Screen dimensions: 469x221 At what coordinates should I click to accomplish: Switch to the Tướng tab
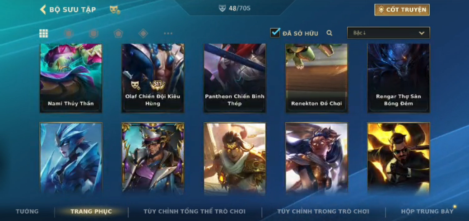(27, 212)
